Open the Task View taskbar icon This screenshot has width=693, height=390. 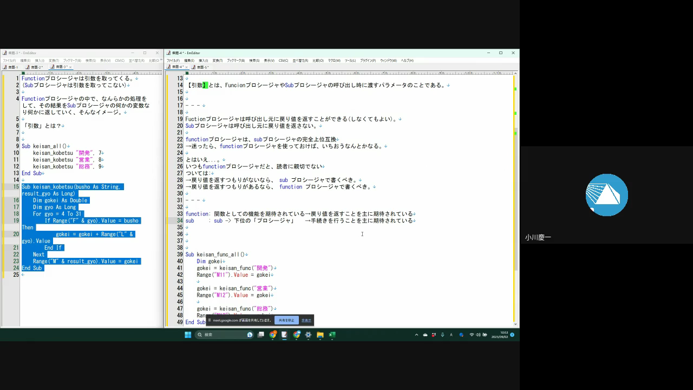click(261, 335)
